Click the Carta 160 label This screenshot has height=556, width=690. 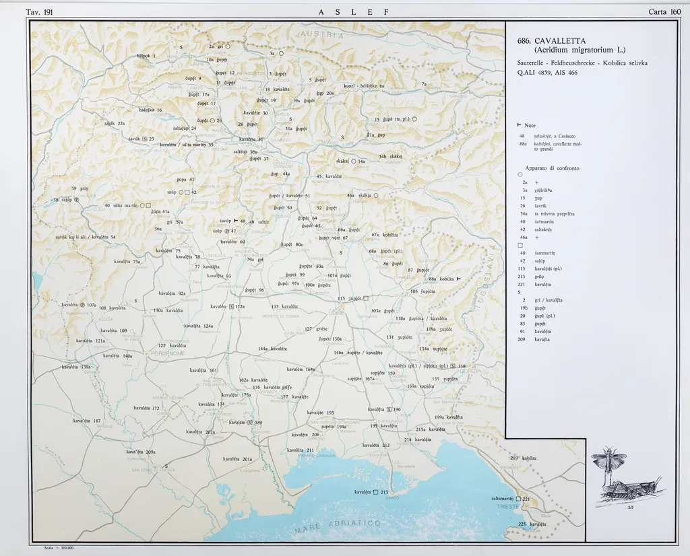pyautogui.click(x=664, y=11)
